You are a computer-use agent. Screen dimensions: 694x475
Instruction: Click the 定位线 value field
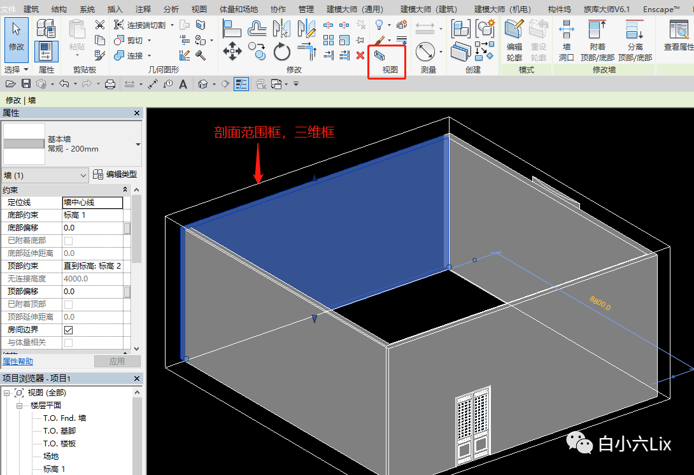(92, 202)
